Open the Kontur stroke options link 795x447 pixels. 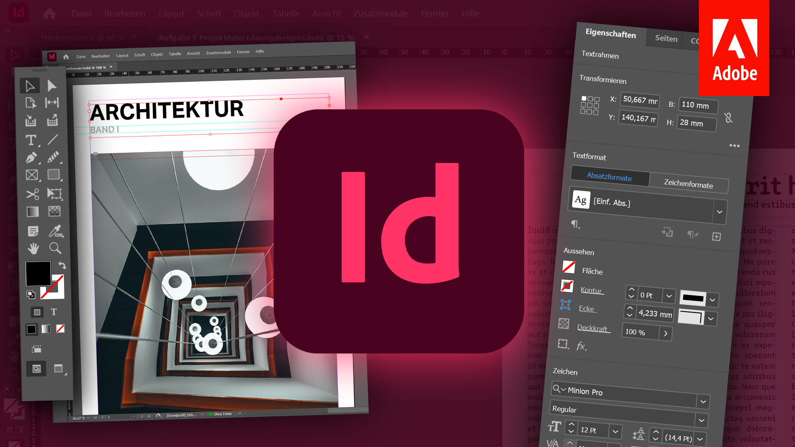point(591,290)
